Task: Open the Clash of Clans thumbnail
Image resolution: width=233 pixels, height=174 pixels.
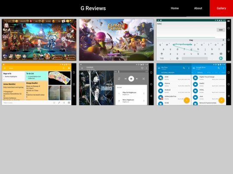Action: (116, 40)
